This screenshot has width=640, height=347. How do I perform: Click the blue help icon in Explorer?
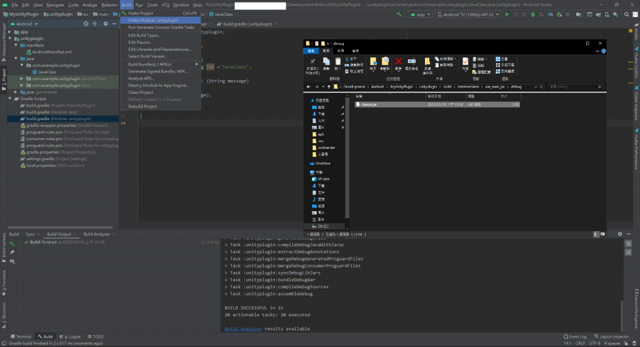pyautogui.click(x=603, y=51)
